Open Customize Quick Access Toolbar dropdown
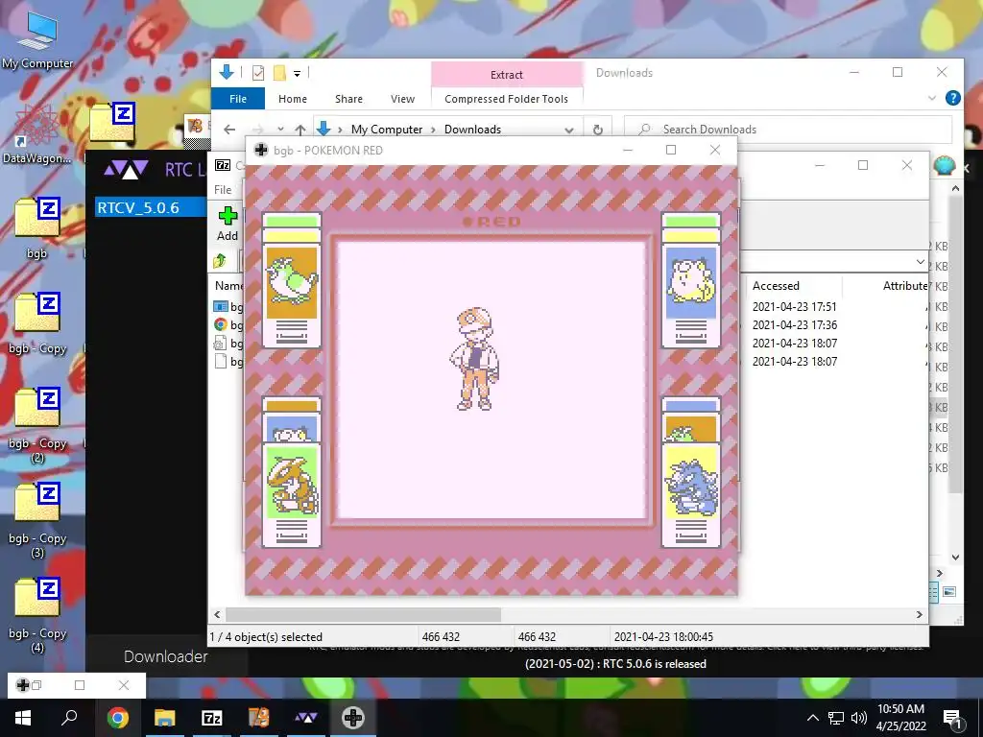The image size is (983, 737). click(x=298, y=73)
